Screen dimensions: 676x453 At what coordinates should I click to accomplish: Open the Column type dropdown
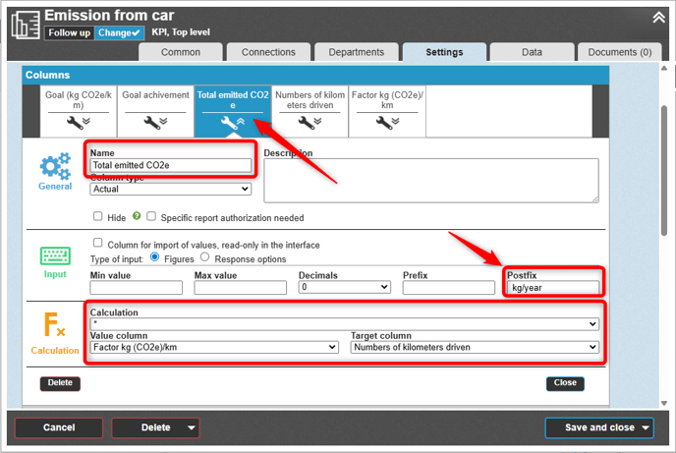(x=171, y=189)
